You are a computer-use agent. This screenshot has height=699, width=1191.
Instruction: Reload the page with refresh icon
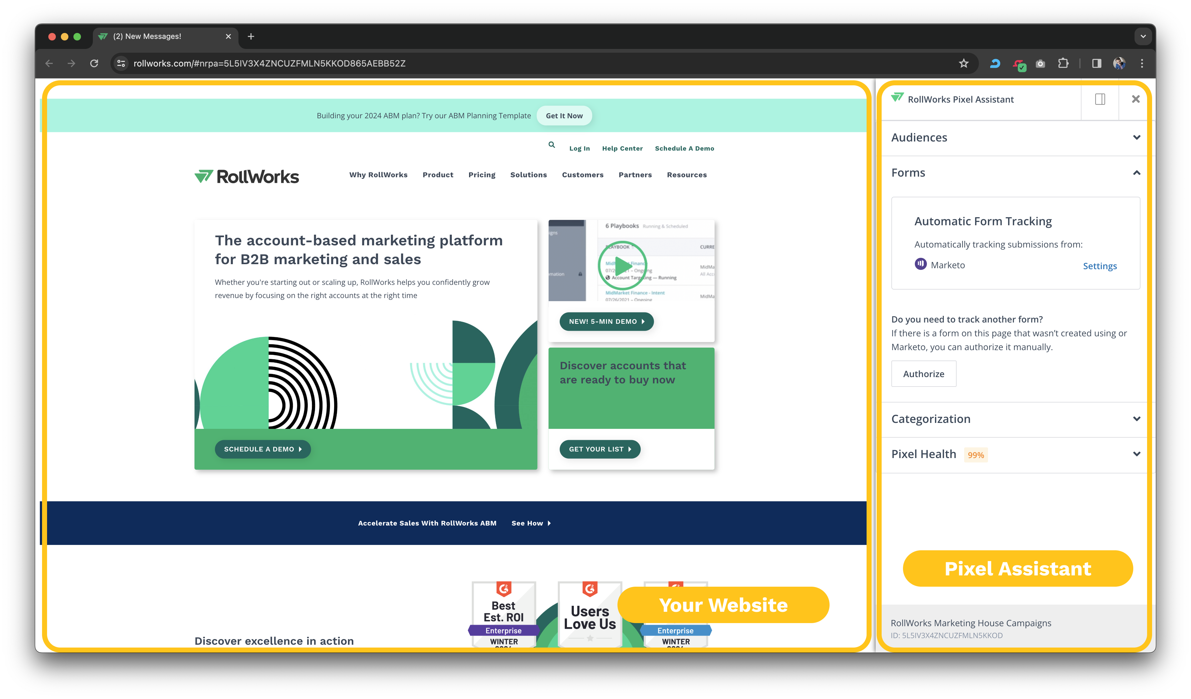point(94,63)
